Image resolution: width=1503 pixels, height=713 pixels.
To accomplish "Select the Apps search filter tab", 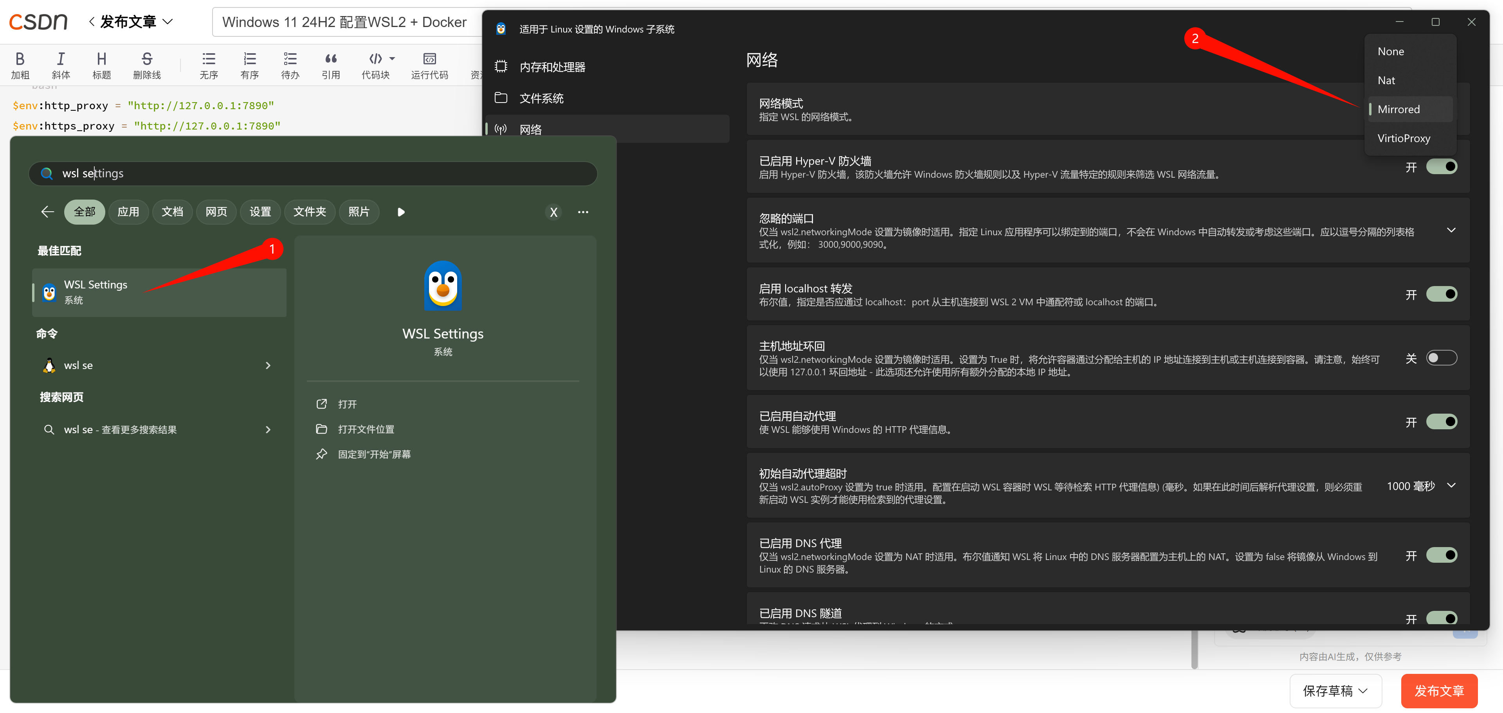I will (x=128, y=212).
